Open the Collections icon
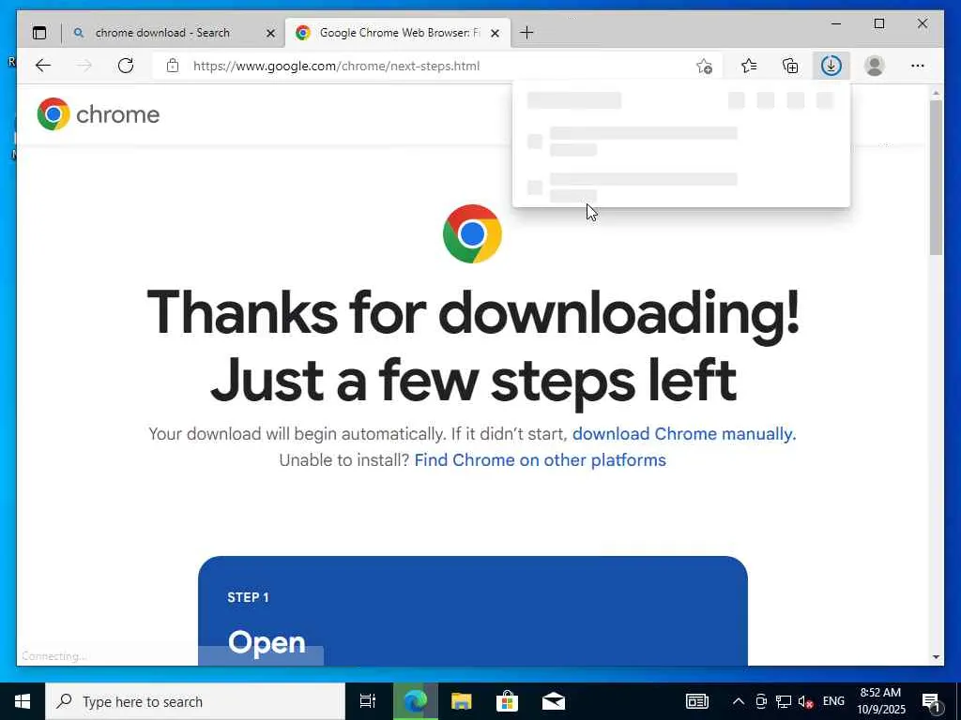961x720 pixels. click(x=790, y=66)
